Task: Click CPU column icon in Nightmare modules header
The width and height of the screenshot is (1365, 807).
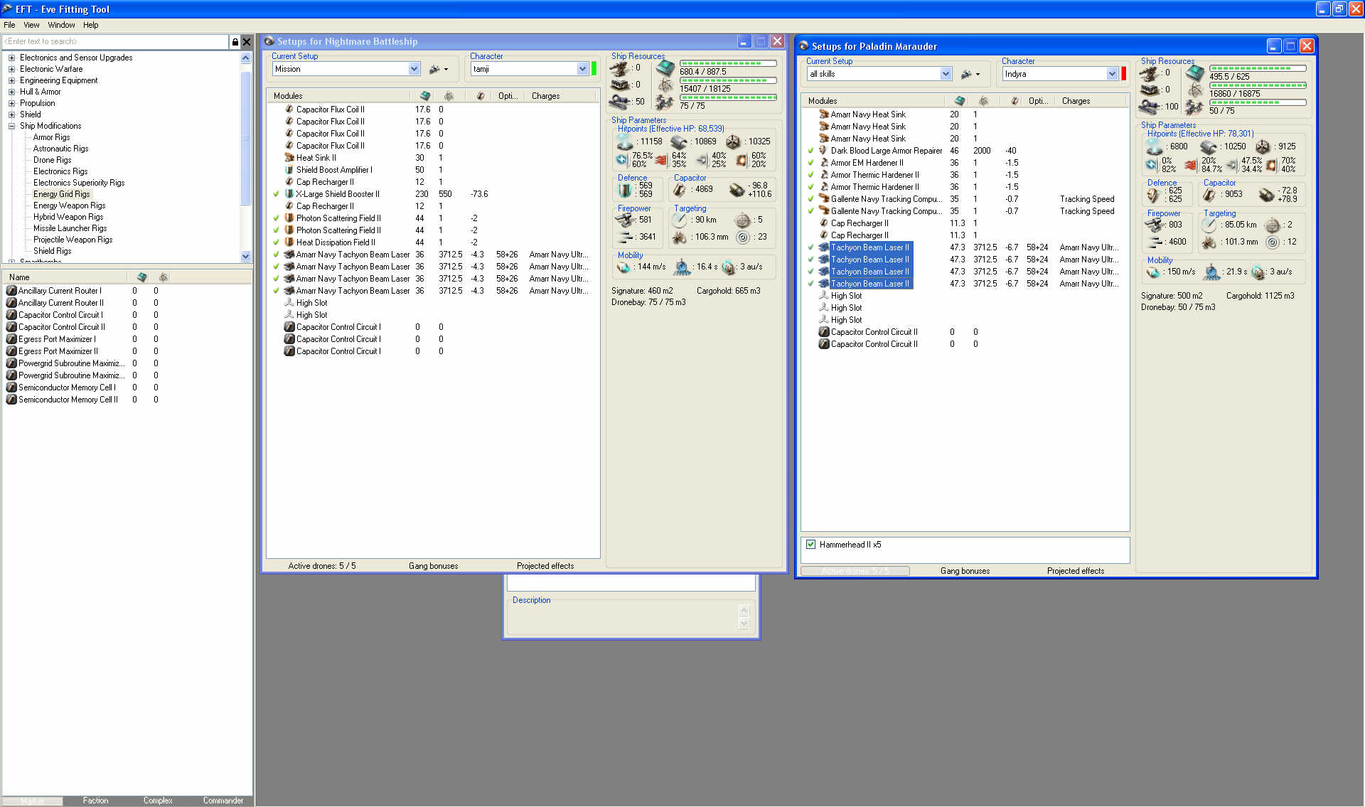Action: [424, 96]
